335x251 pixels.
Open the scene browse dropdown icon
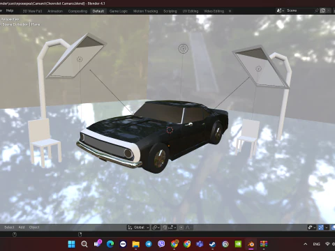click(280, 10)
